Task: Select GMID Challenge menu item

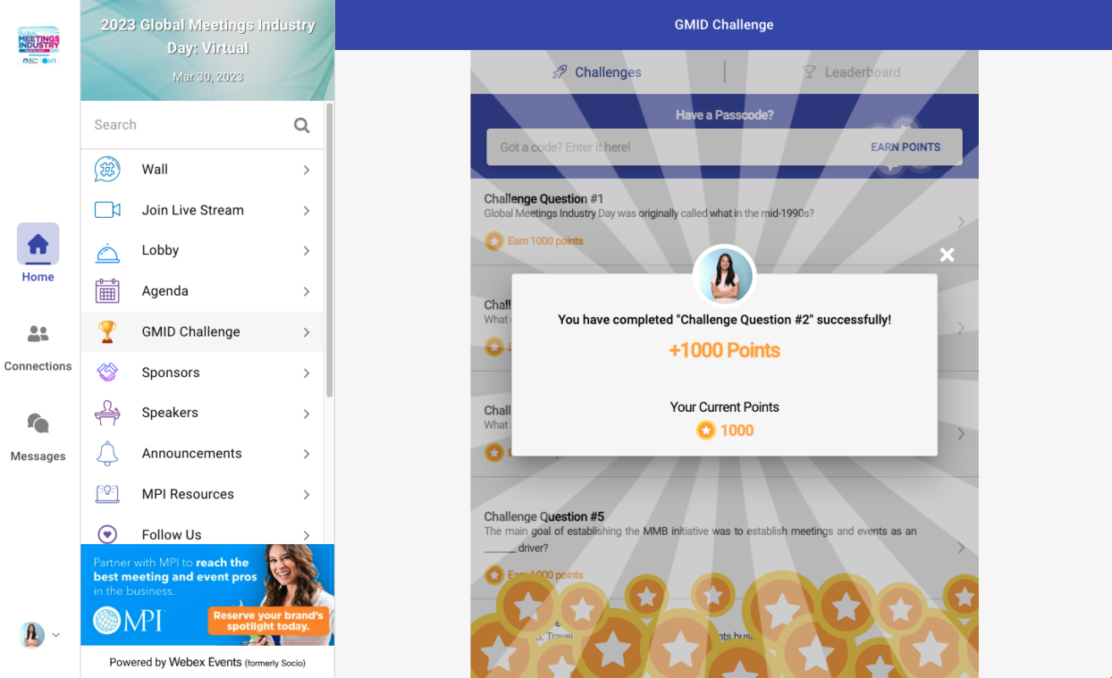Action: [202, 332]
